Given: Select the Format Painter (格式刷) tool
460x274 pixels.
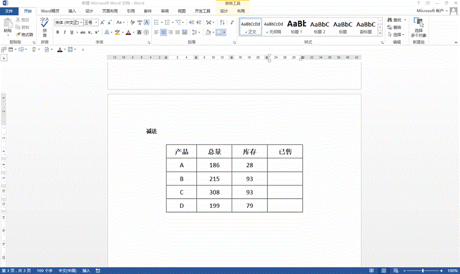Looking at the screenshot, I should tap(24, 34).
